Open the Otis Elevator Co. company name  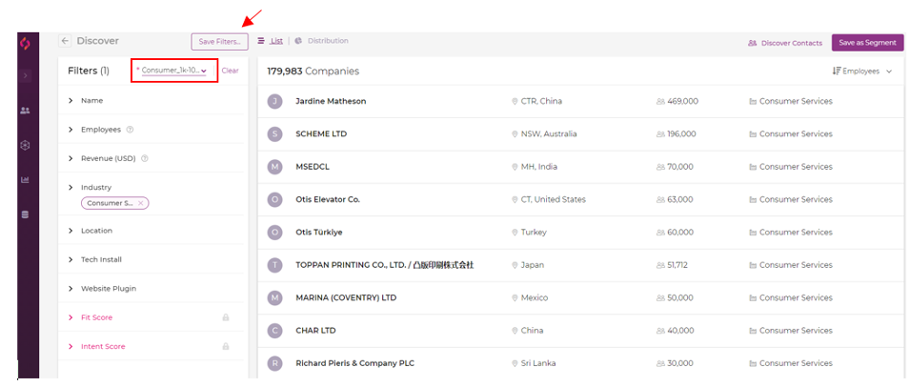[x=328, y=199]
